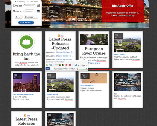Click the Rss link above Latest Press Releases -Updated
The height and width of the screenshot is (126, 157).
click(62, 36)
